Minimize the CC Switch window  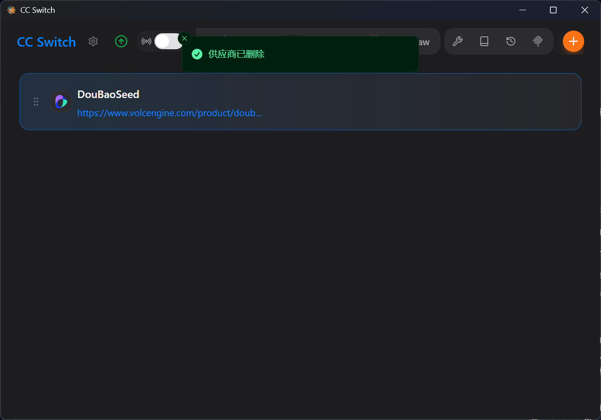pyautogui.click(x=522, y=10)
